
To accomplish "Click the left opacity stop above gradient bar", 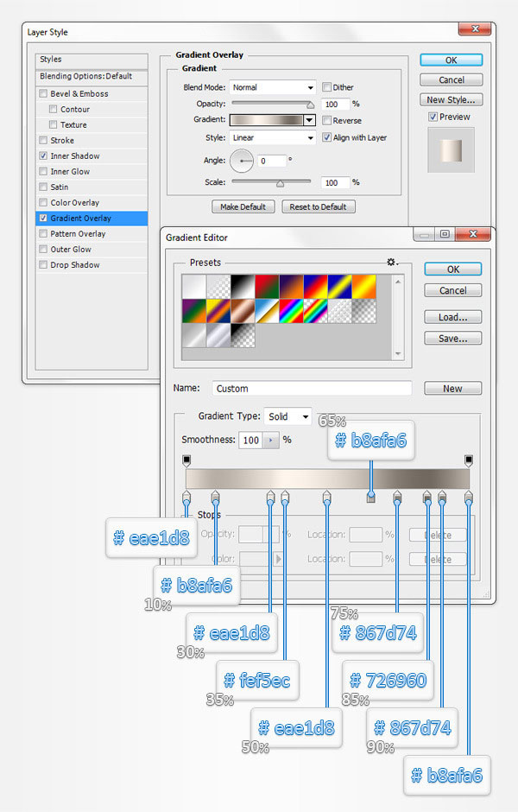I will tap(186, 460).
